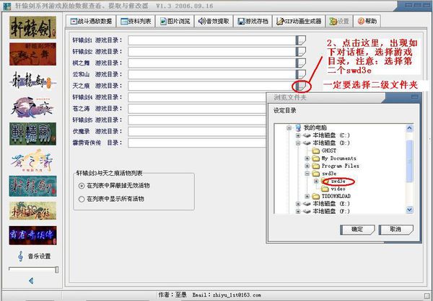Click folder tree scrollbar down arrow

click(409, 210)
